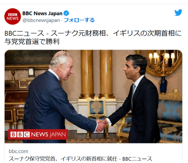Image resolution: width=188 pixels, height=163 pixels.
Task: Open the bbc.com domain label
Action: point(18,151)
